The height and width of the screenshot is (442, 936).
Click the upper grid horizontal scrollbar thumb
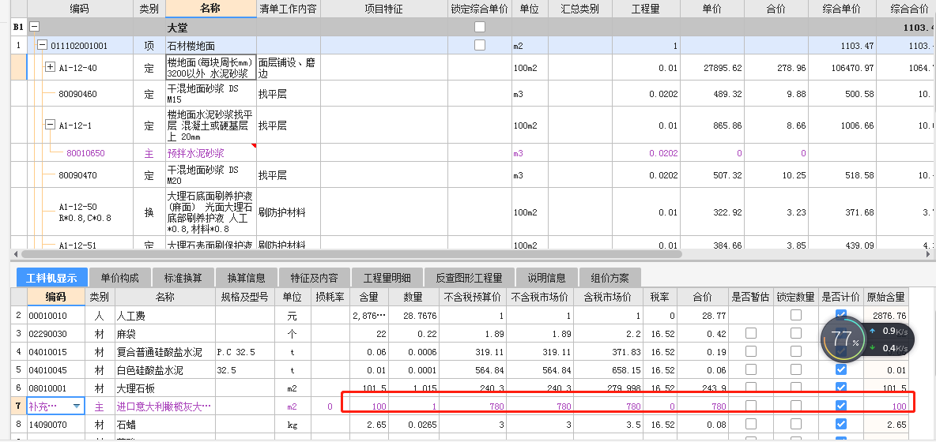click(350, 254)
